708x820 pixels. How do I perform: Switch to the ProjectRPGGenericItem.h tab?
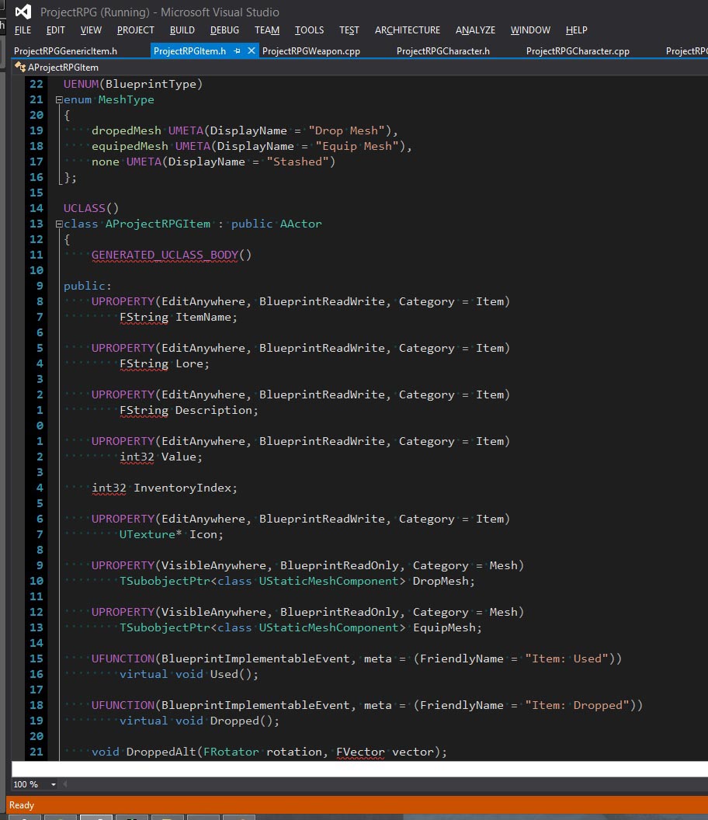(x=65, y=51)
